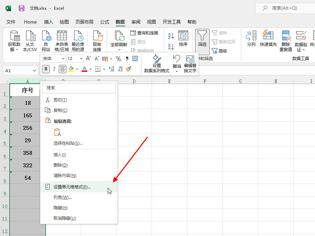The height and width of the screenshot is (236, 315).
Task: Switch to the Insert (插入) tab
Action: tap(48, 22)
